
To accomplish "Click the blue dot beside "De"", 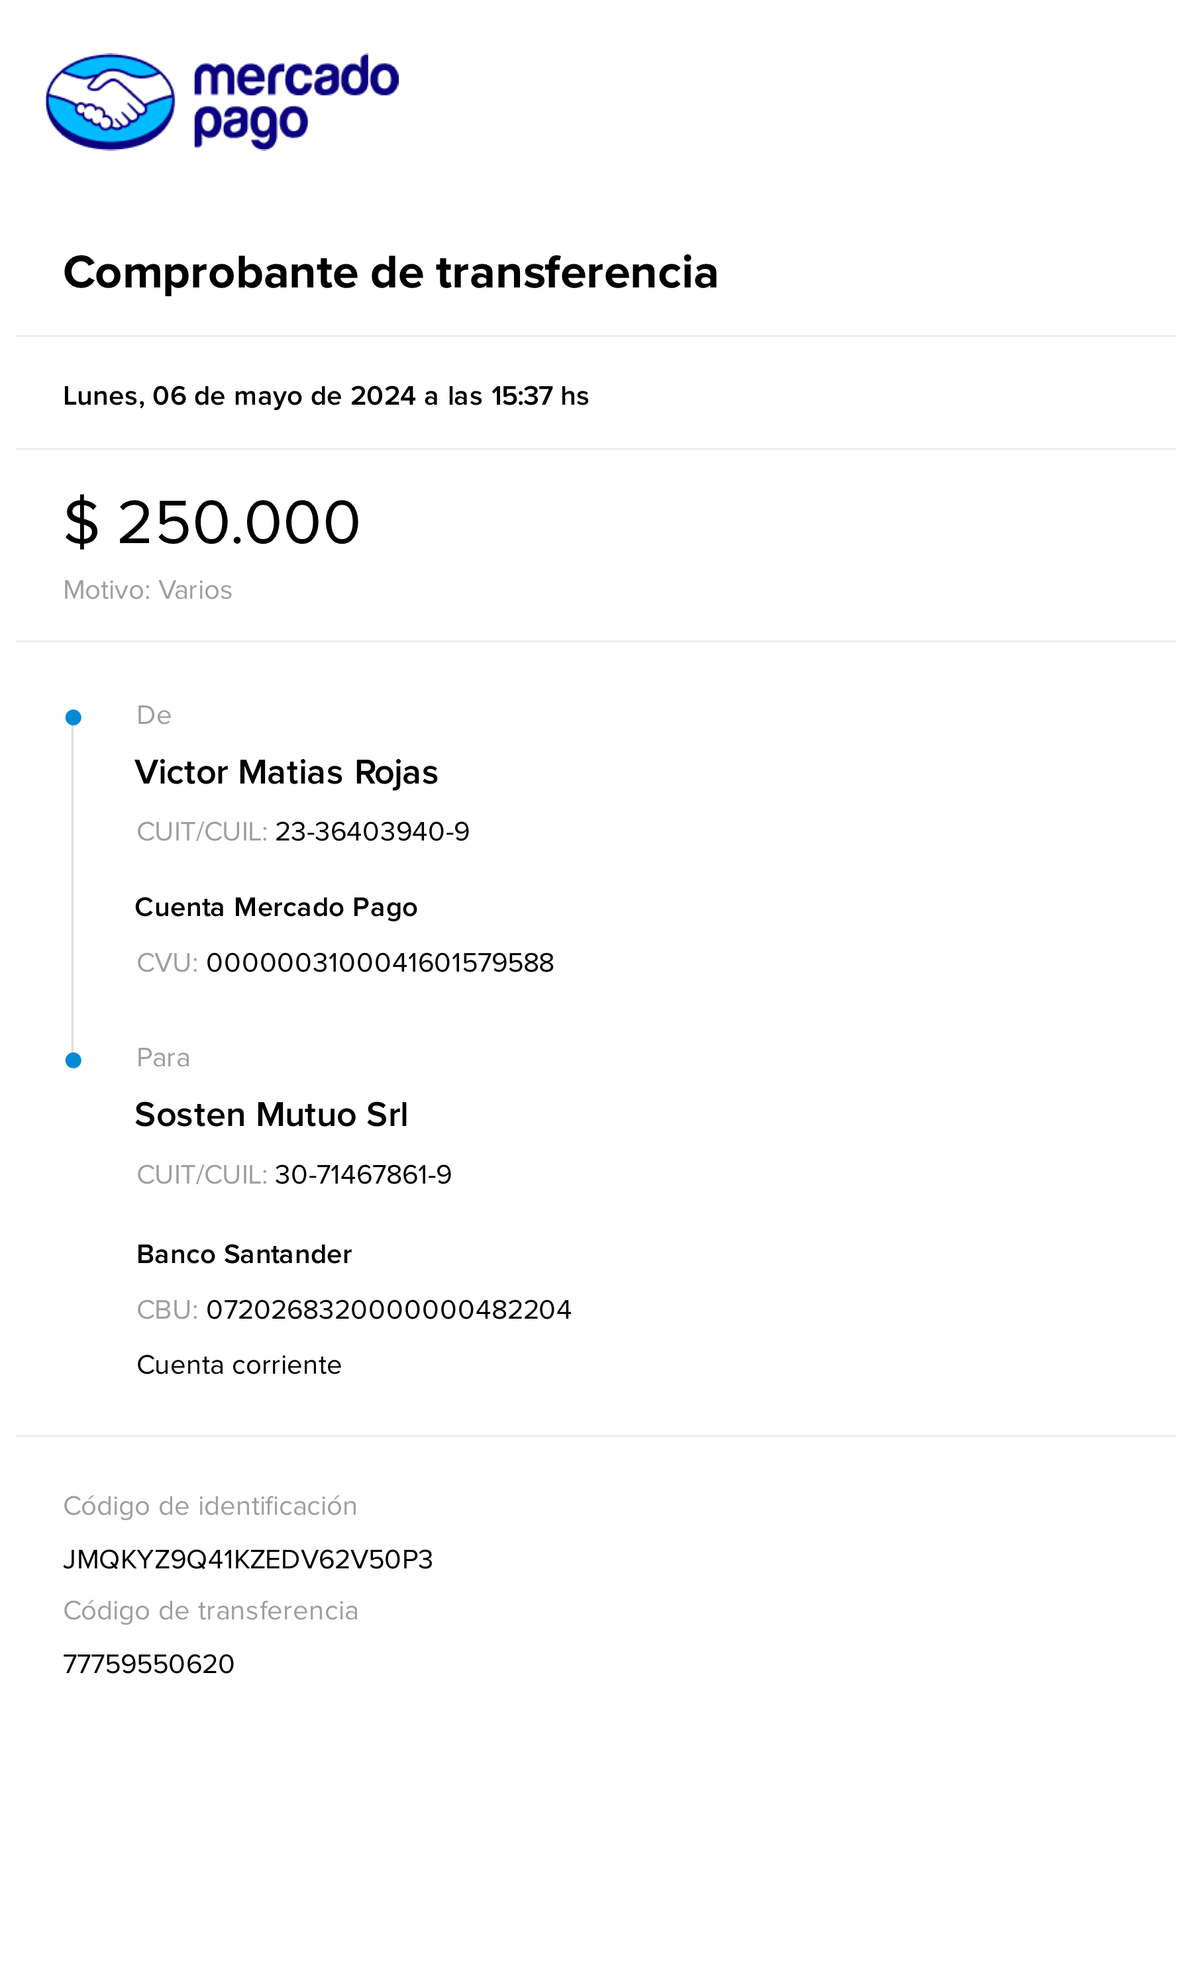I will coord(73,717).
